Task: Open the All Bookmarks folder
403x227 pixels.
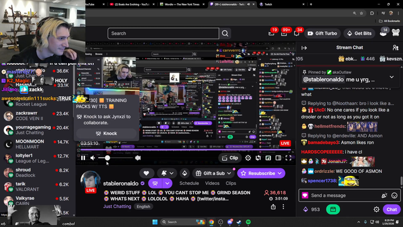Action: (x=389, y=21)
